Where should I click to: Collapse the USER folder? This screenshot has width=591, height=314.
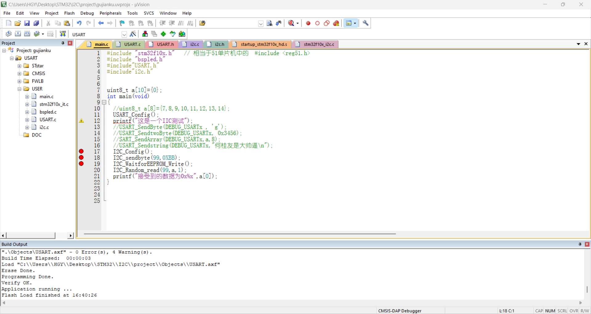coord(19,89)
